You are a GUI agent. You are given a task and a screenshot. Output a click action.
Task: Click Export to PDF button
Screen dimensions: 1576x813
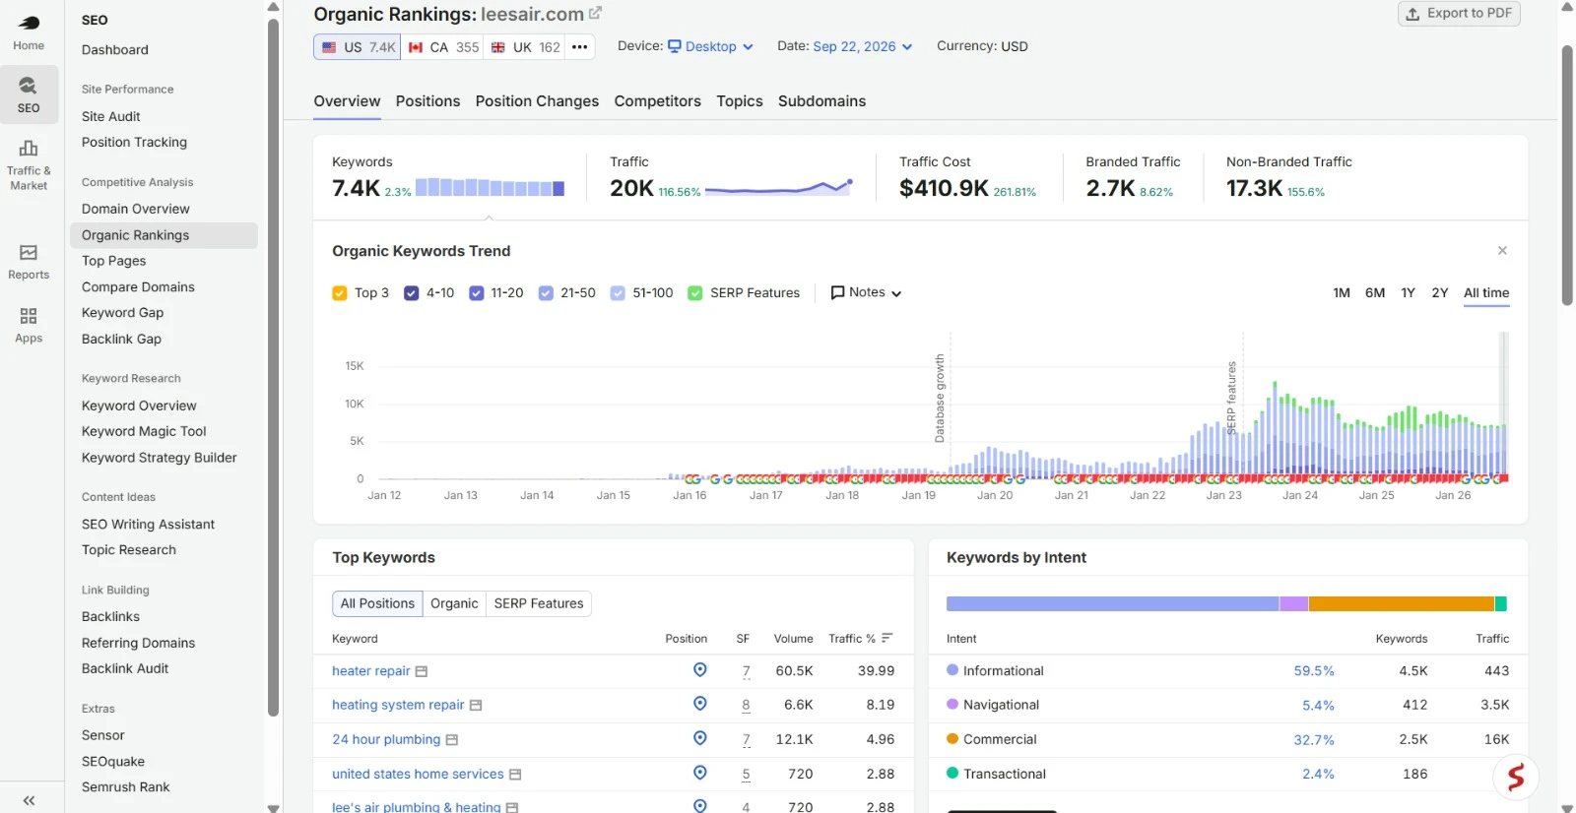1459,13
